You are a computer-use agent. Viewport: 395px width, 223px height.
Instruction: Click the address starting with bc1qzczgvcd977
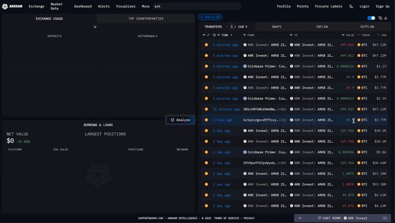260,120
